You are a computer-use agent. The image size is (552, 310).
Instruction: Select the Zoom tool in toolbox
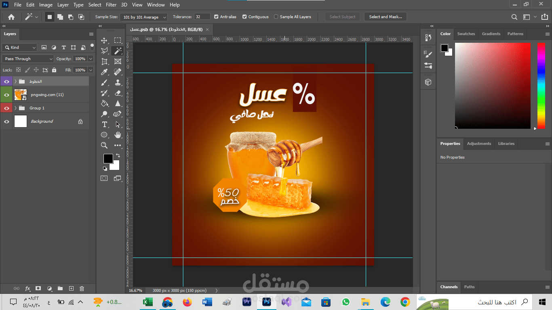[x=104, y=145]
